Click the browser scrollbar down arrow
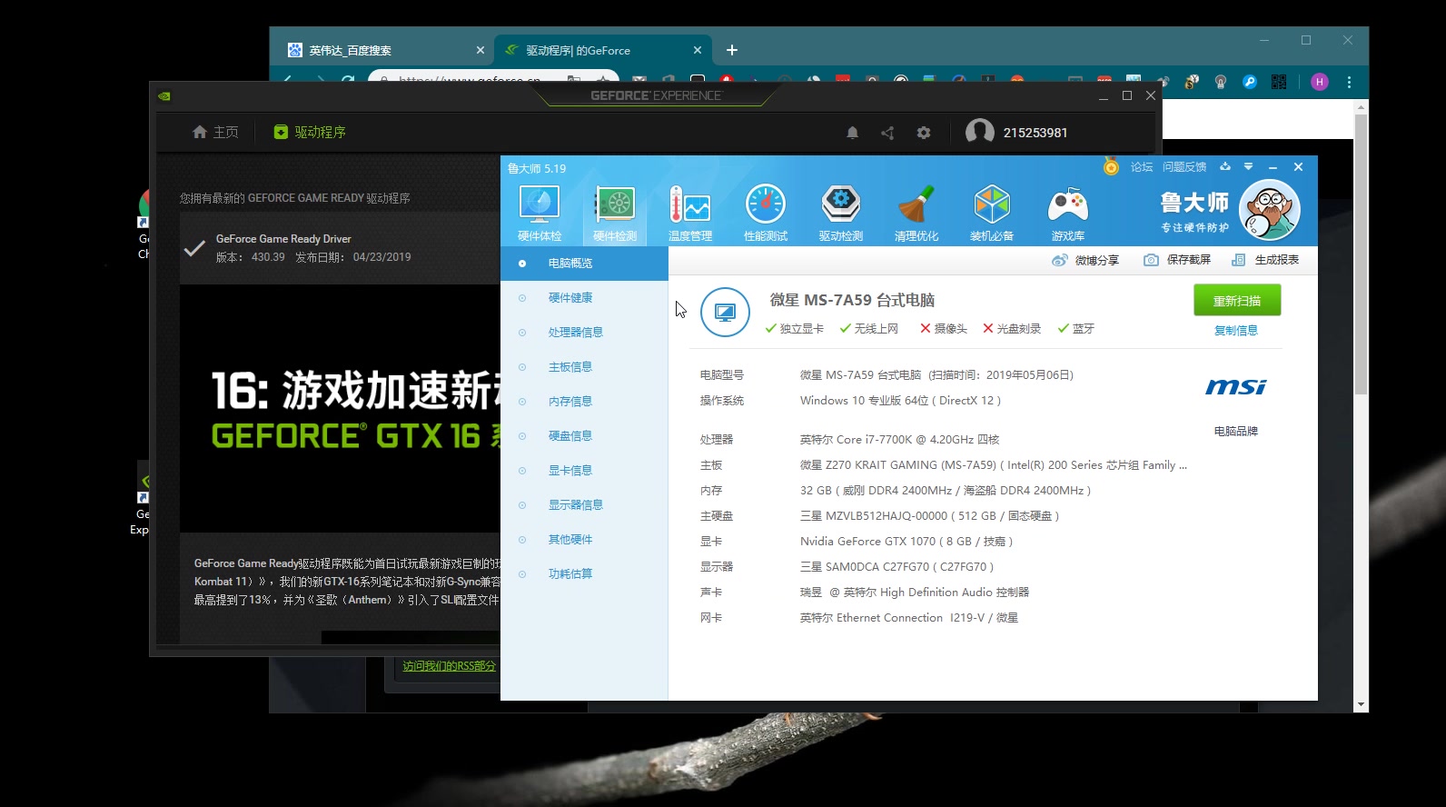Image resolution: width=1446 pixels, height=807 pixels. [x=1361, y=704]
